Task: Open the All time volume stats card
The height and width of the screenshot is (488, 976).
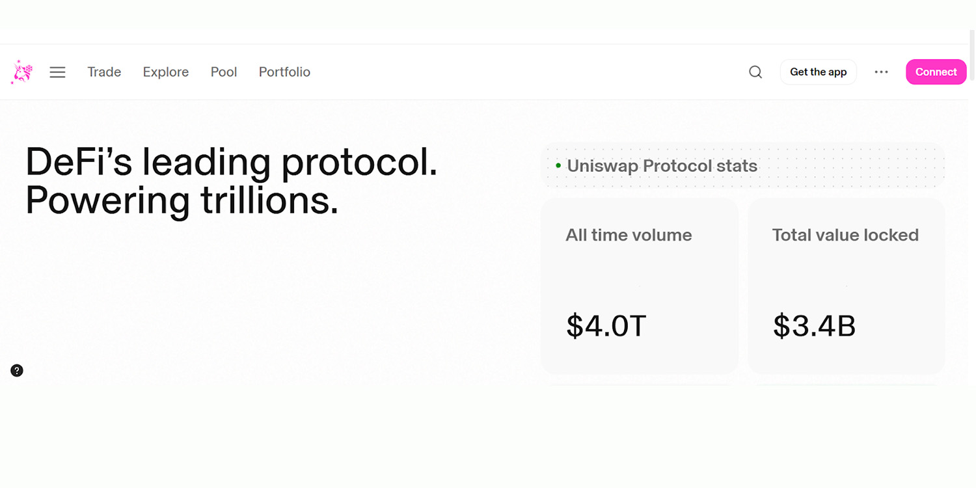Action: tap(639, 286)
